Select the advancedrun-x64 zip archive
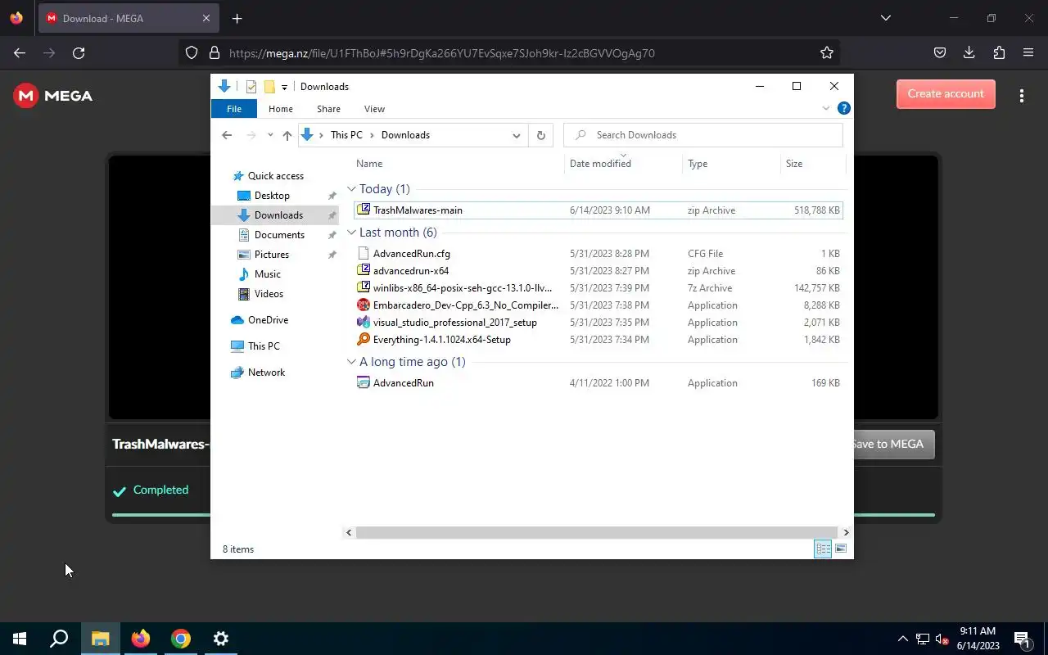The image size is (1048, 655). click(599, 271)
